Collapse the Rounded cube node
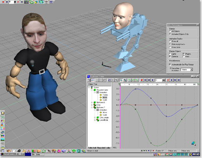This screenshot has width=202, height=158. pyautogui.click(x=92, y=90)
